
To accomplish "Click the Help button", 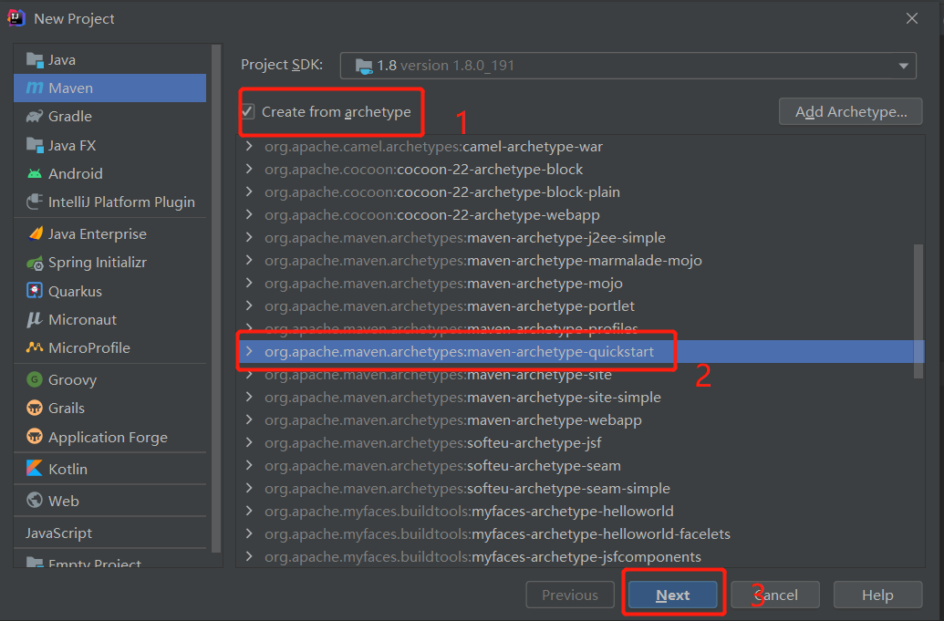I will pos(877,595).
